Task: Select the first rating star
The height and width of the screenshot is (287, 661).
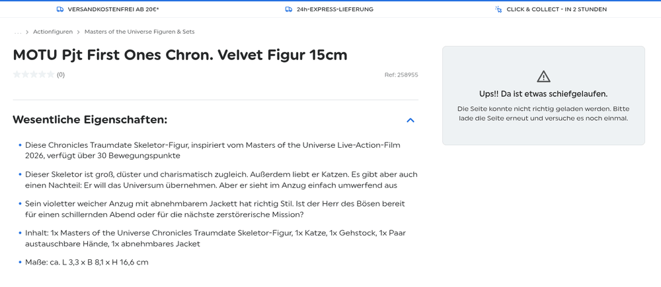Action: tap(17, 75)
